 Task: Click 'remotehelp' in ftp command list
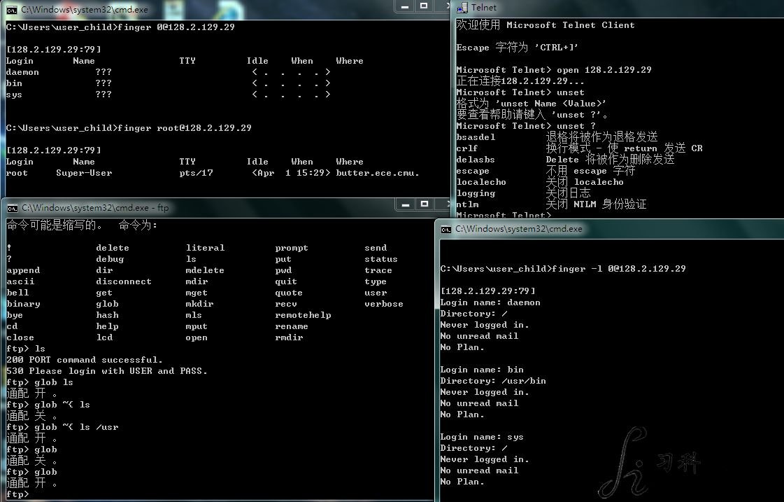tap(303, 315)
